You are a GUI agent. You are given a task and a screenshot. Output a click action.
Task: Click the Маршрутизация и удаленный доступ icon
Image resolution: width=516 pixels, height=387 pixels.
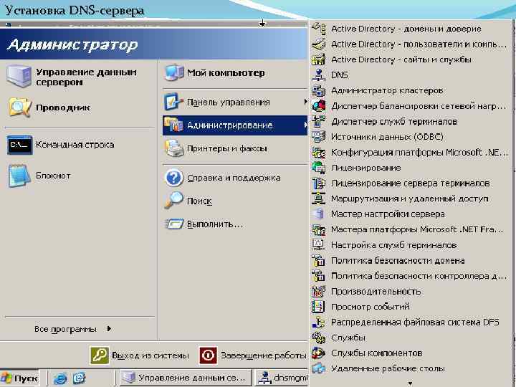pos(318,199)
